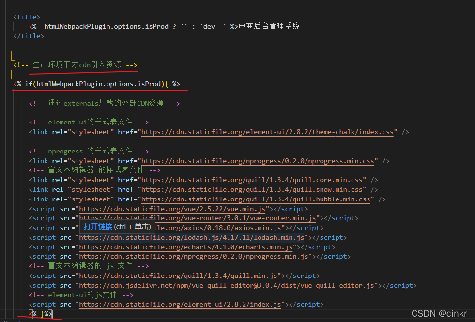Viewport: 475px width, 322px height.
Task: Click the comment 'element-ui的样式表文件'
Action: click(x=89, y=122)
